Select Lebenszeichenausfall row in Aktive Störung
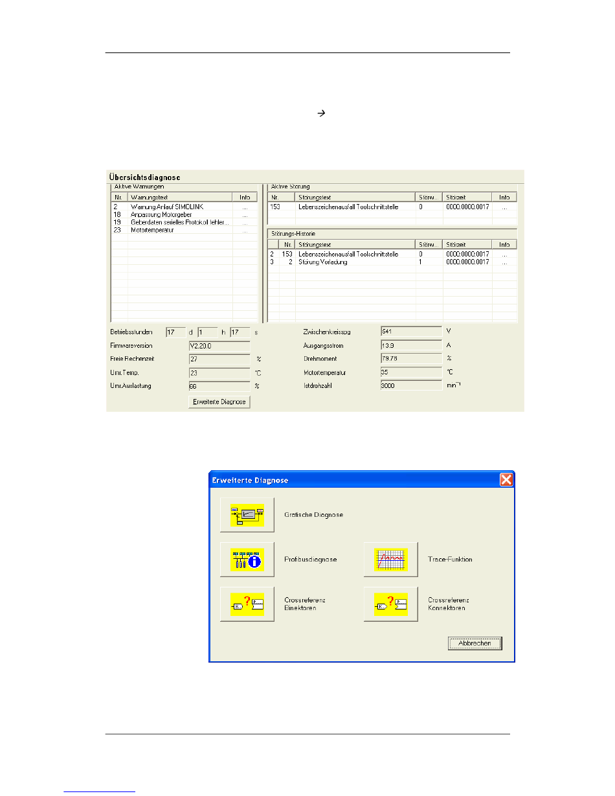Screen dimensions: 615x796 coord(392,207)
